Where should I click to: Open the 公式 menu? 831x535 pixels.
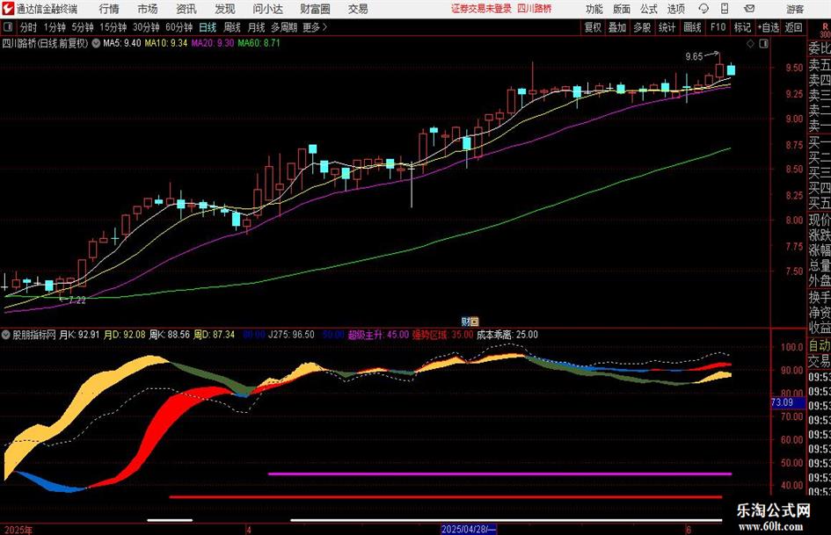click(x=649, y=9)
